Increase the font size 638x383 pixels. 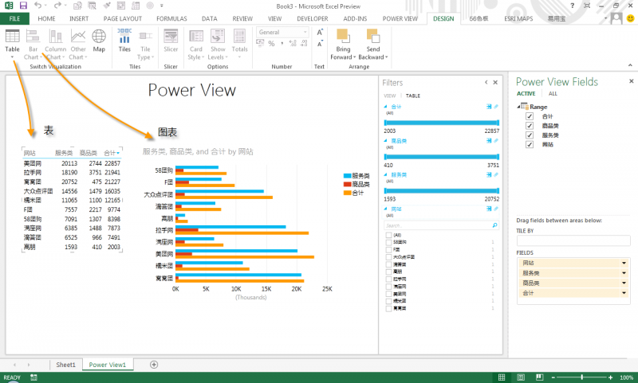point(320,33)
